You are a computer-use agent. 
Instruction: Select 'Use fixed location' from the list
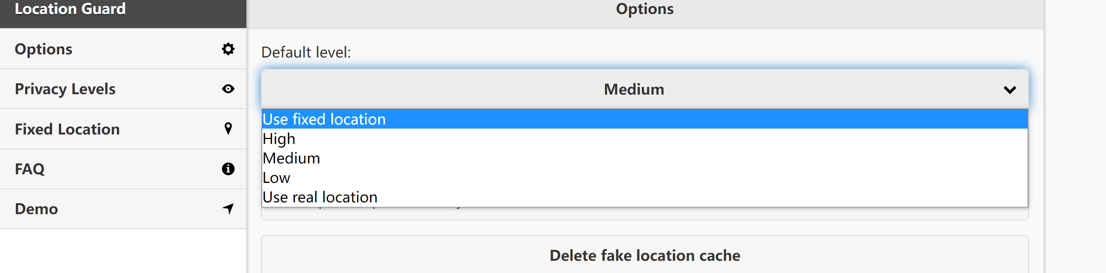644,119
